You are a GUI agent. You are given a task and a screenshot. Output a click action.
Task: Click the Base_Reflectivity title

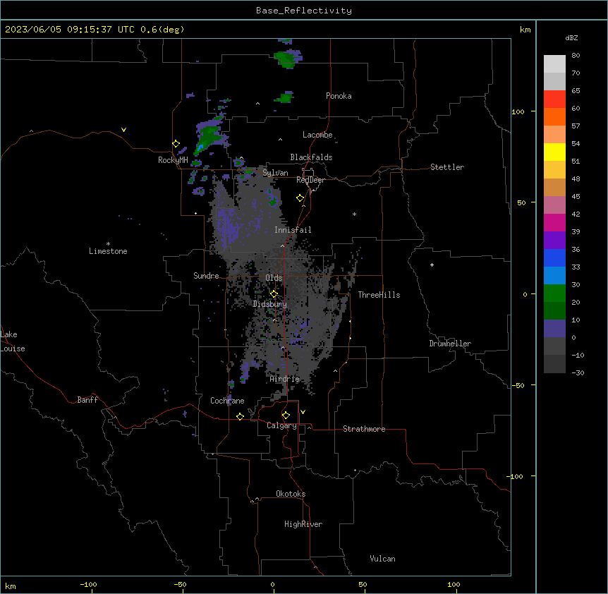coord(304,11)
